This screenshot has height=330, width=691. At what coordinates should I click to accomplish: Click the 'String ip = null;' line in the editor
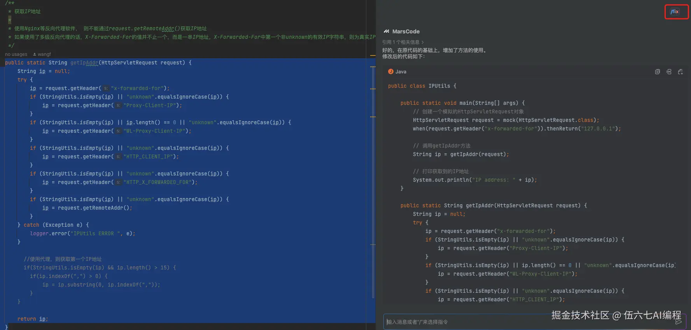(44, 71)
